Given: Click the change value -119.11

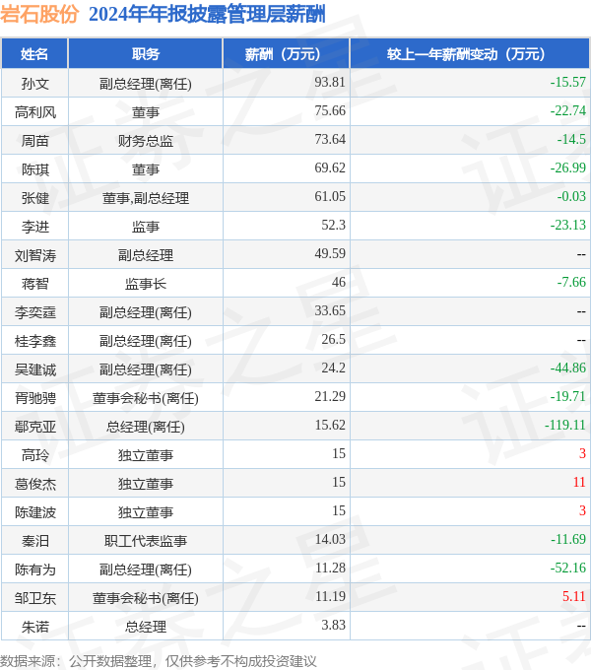Looking at the screenshot, I should pyautogui.click(x=565, y=426).
